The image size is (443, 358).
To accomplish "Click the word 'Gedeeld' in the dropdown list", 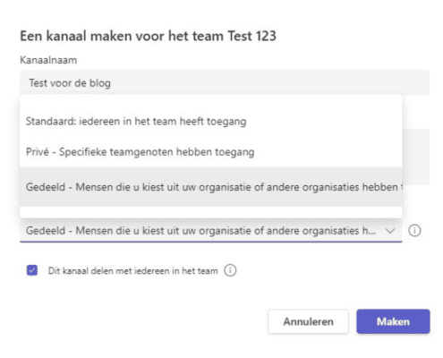I will (46, 187).
